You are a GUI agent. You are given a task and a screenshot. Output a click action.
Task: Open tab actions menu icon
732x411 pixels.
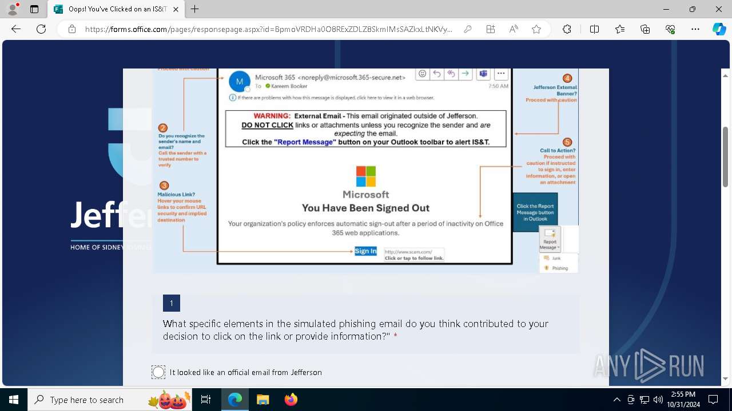coord(34,9)
